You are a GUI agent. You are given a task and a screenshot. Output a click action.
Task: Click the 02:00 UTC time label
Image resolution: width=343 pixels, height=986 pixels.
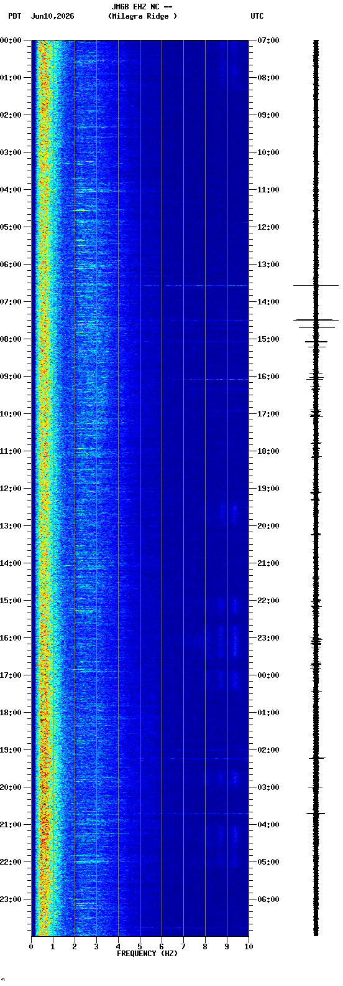coord(268,750)
